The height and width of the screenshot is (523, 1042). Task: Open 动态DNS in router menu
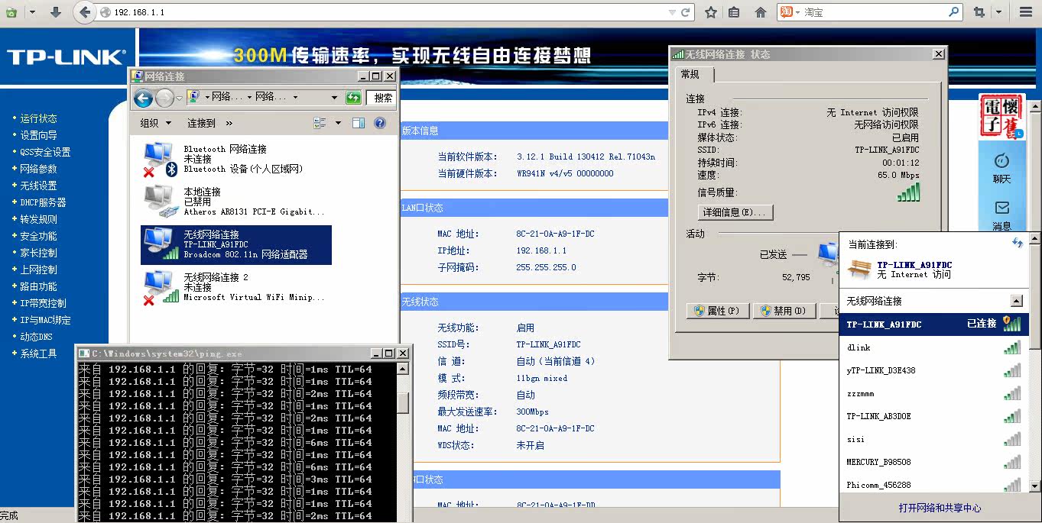click(36, 337)
